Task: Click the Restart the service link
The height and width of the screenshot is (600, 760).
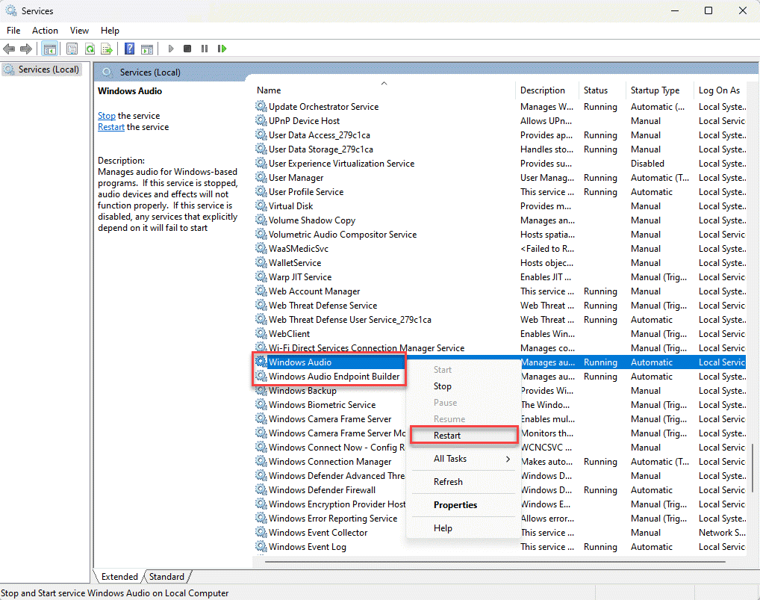Action: pyautogui.click(x=111, y=127)
